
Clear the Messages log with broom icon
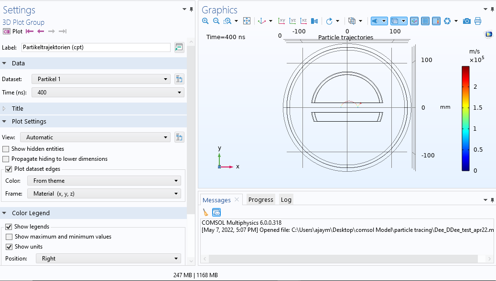(205, 212)
